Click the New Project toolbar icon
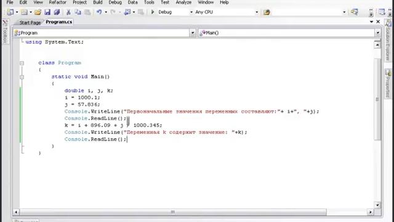This screenshot has width=394, height=222. [x=10, y=12]
